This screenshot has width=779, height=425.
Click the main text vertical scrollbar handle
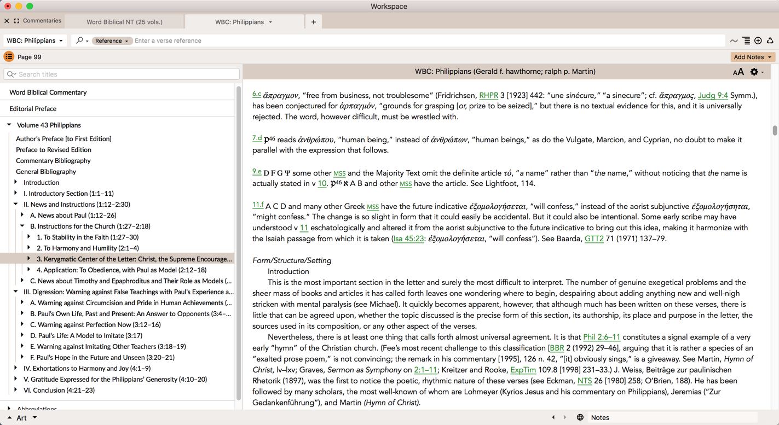(775, 130)
